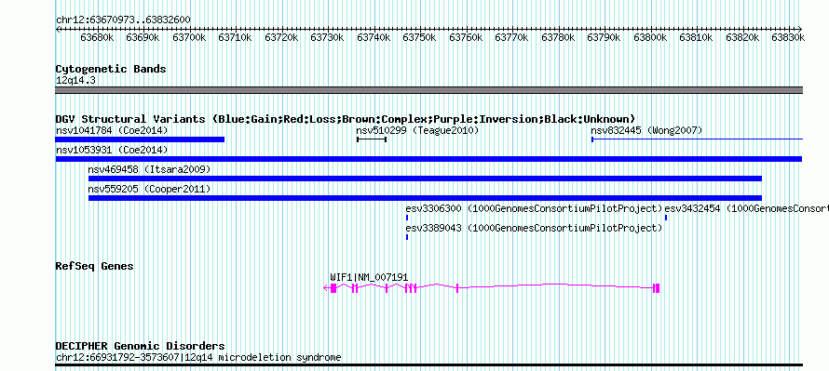Click the 63800k ruler tick label

pos(650,37)
